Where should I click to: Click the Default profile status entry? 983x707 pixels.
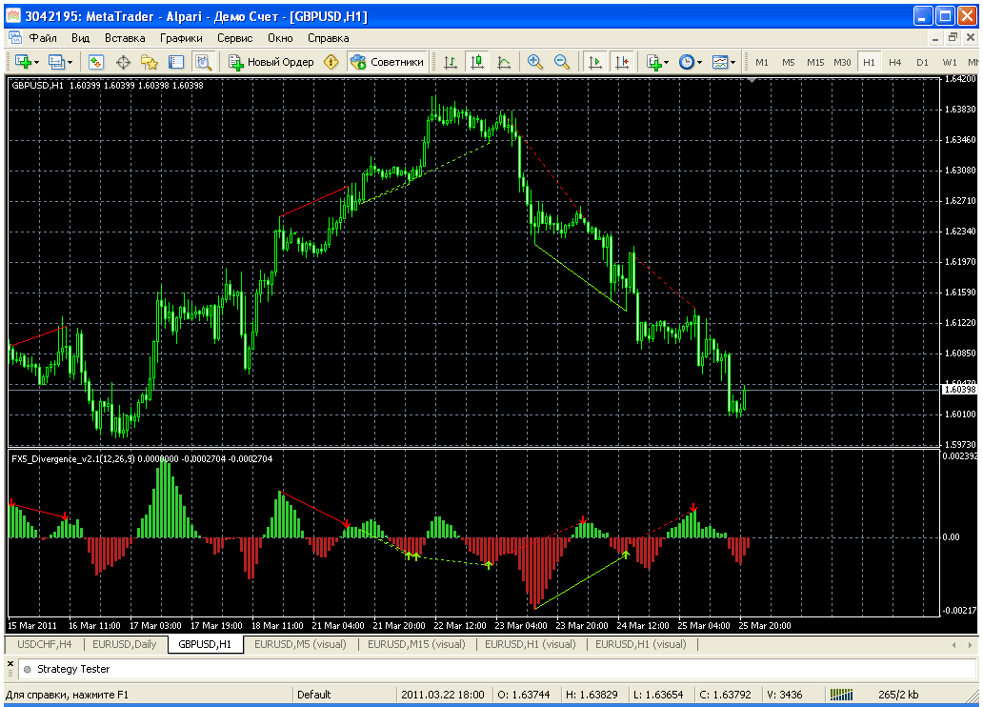click(x=314, y=695)
